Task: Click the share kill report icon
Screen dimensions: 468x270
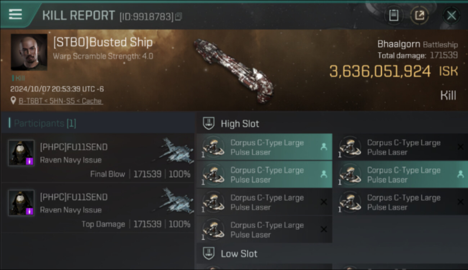Action: click(420, 15)
